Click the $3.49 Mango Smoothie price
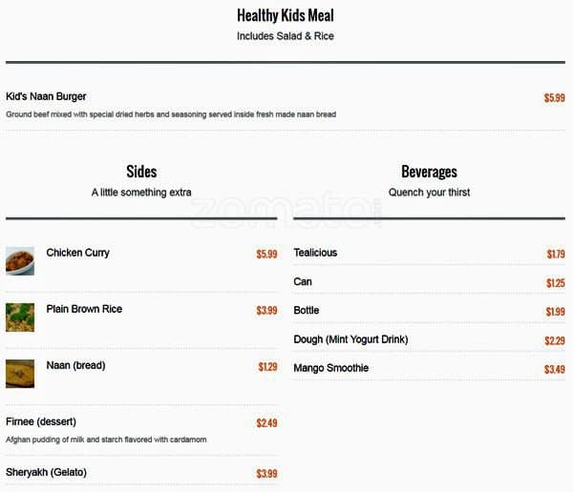 point(554,369)
